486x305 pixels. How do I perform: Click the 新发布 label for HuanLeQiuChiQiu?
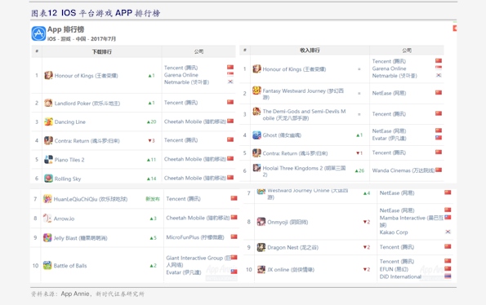click(x=153, y=199)
